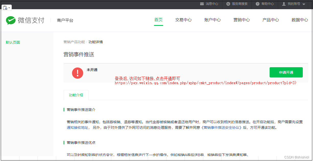Screen dimensions: 313x161
Task: Go to 账户中心 in top navigation
Action: point(212,20)
